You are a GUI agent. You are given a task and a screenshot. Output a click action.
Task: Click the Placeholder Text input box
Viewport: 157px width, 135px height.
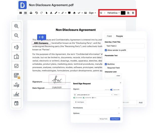[x=125, y=59]
